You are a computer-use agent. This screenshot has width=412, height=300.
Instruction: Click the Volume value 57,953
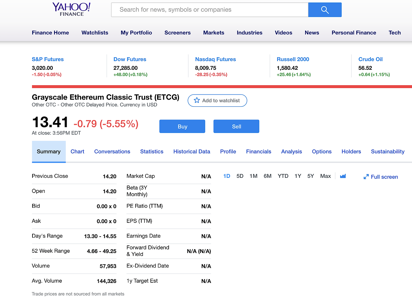pyautogui.click(x=108, y=266)
